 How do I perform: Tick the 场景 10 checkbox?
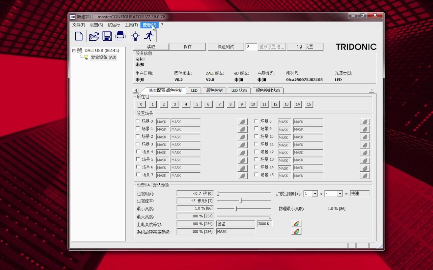[x=256, y=136]
